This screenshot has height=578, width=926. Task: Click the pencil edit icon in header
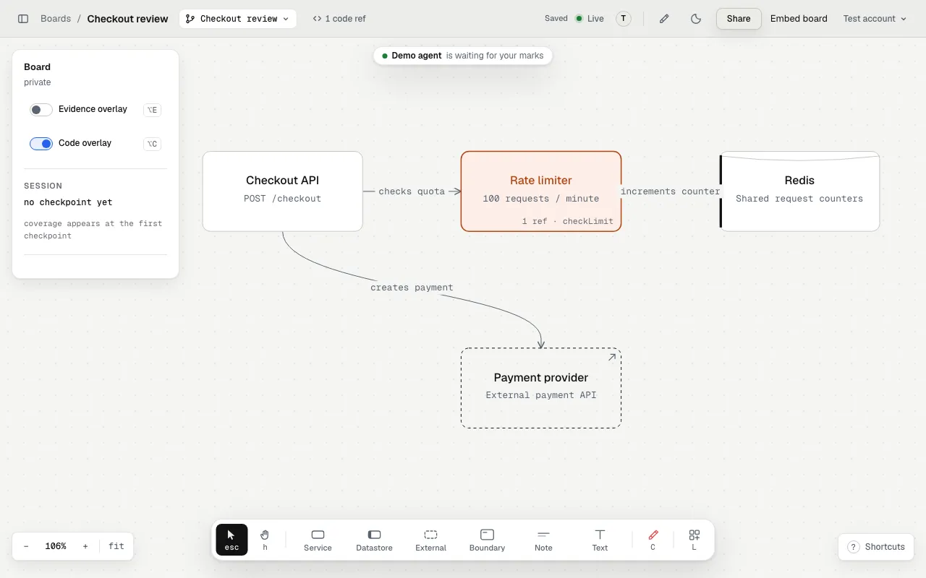coord(664,19)
